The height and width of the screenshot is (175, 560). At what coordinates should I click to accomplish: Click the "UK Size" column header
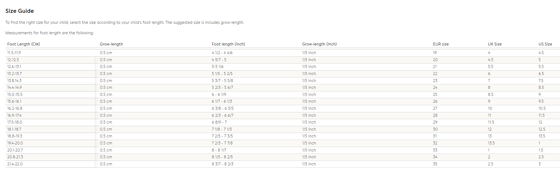click(x=494, y=44)
